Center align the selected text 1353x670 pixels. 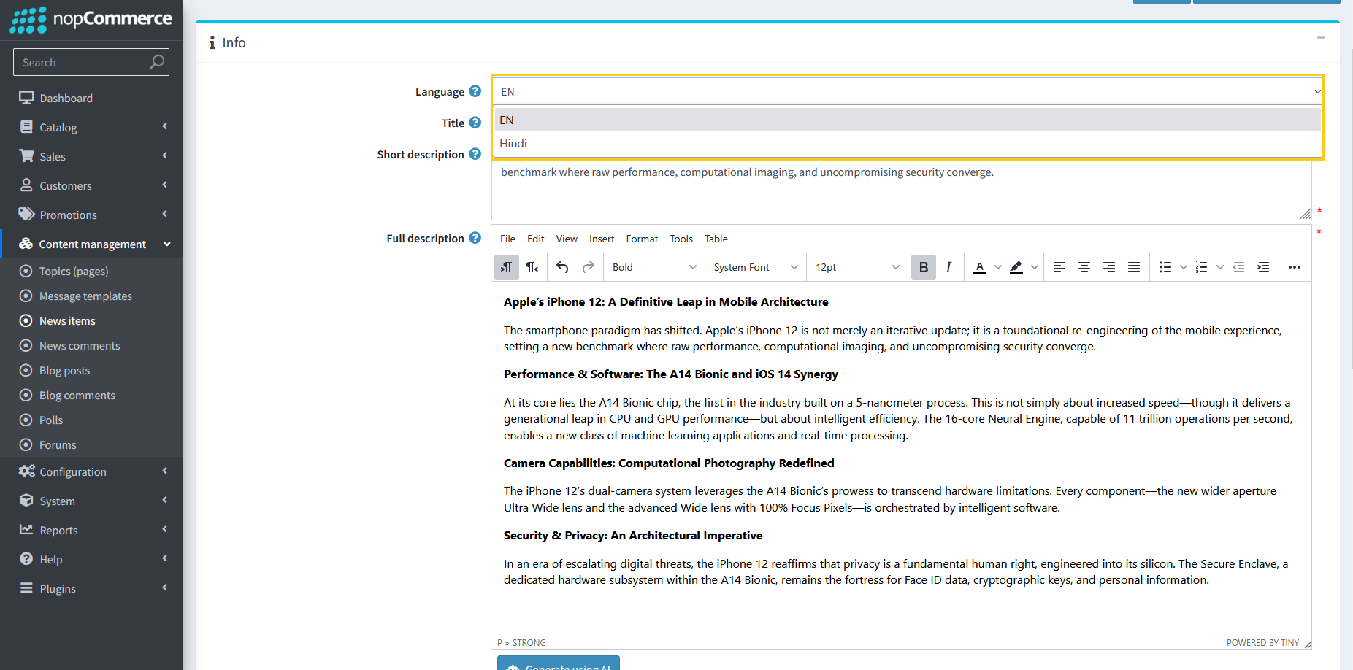[x=1084, y=267]
